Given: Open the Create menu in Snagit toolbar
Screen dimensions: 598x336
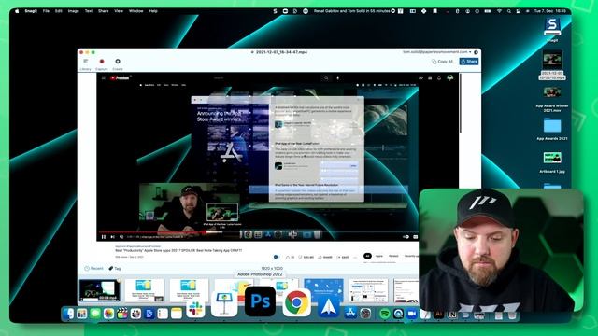Looking at the screenshot, I should coord(118,63).
